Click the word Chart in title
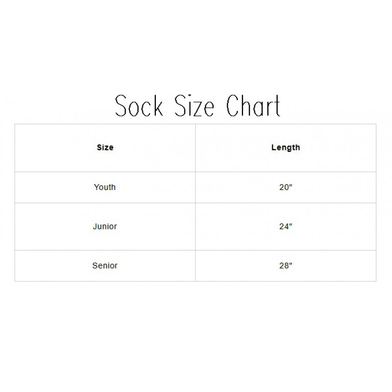The height and width of the screenshot is (392, 392). [253, 106]
